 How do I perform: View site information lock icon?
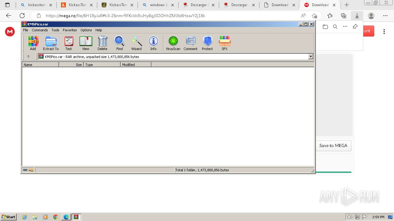click(39, 16)
